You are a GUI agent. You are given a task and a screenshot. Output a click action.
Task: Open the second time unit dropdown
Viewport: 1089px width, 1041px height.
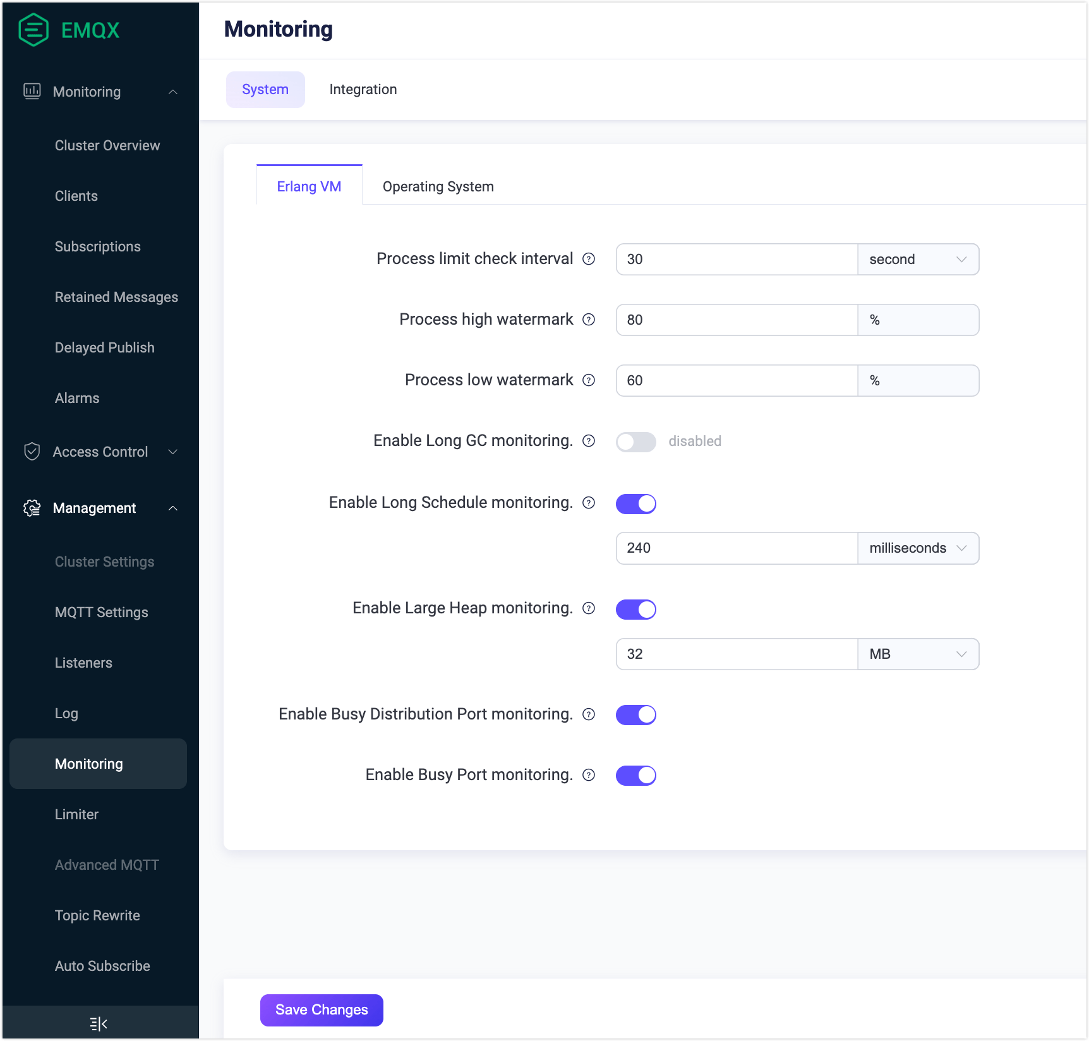(x=918, y=260)
